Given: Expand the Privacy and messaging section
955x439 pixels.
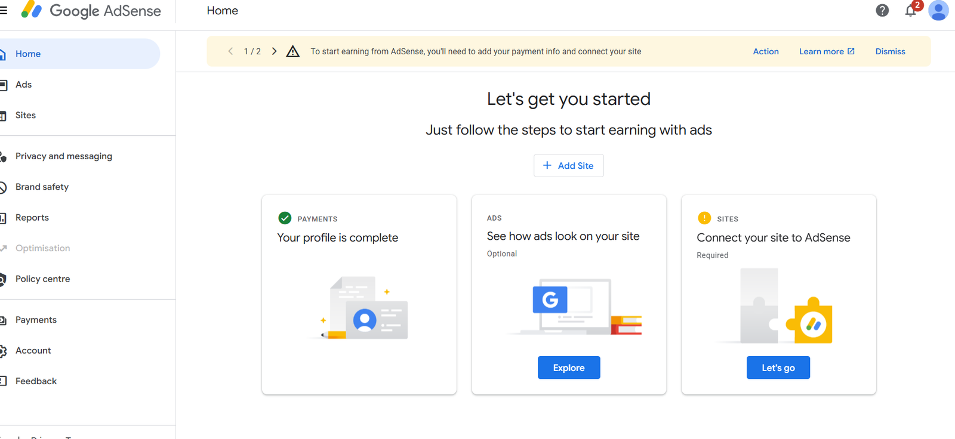Looking at the screenshot, I should pos(63,156).
